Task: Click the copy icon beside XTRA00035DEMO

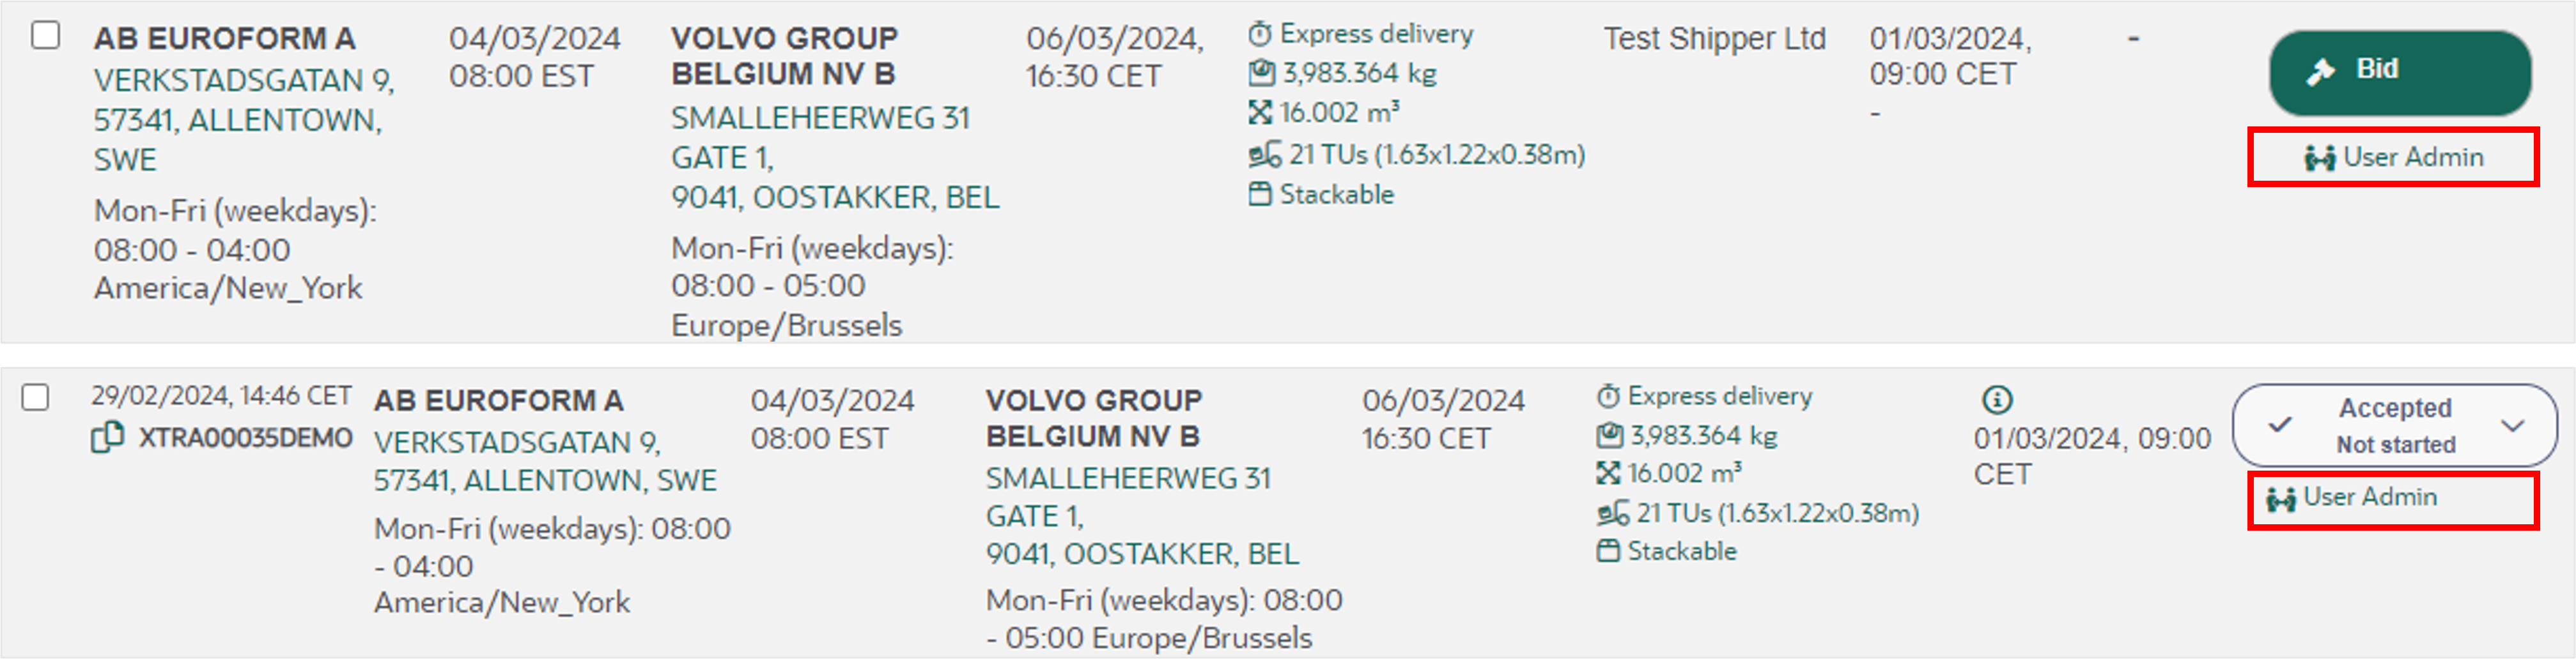Action: (107, 437)
